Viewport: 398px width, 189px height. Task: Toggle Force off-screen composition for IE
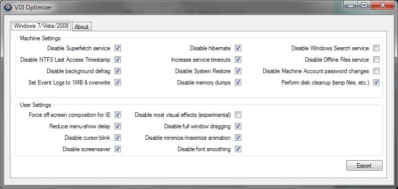tap(117, 115)
